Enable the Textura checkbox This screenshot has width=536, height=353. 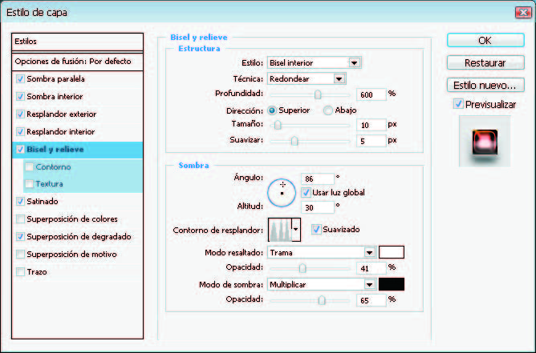pos(30,184)
